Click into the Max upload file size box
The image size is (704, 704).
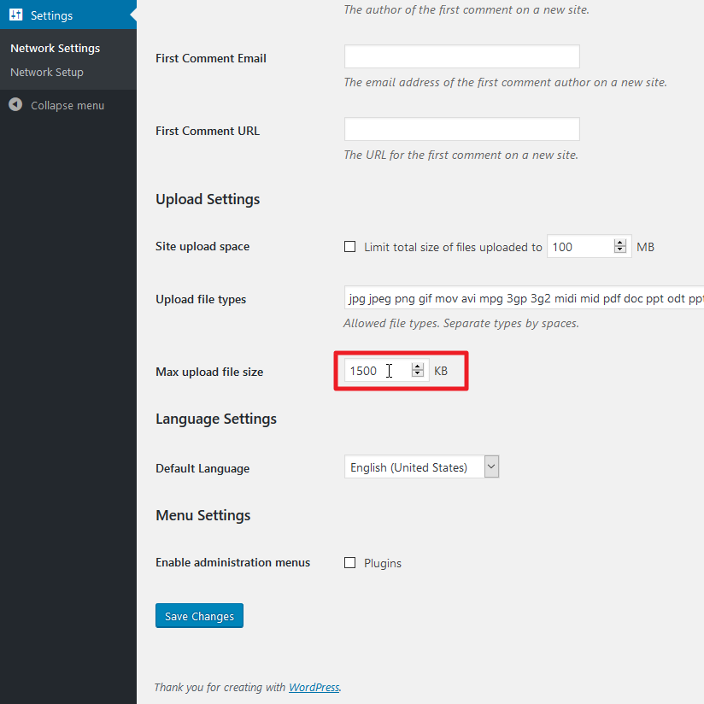pos(376,371)
